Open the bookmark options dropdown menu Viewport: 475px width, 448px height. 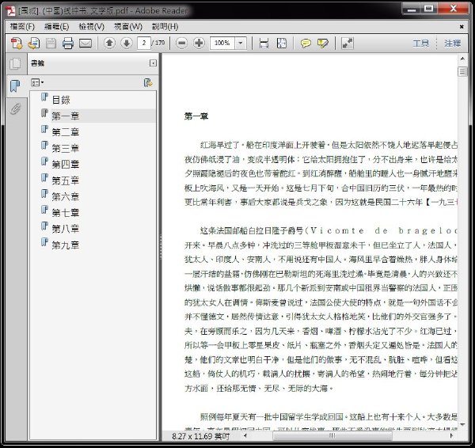coord(37,82)
